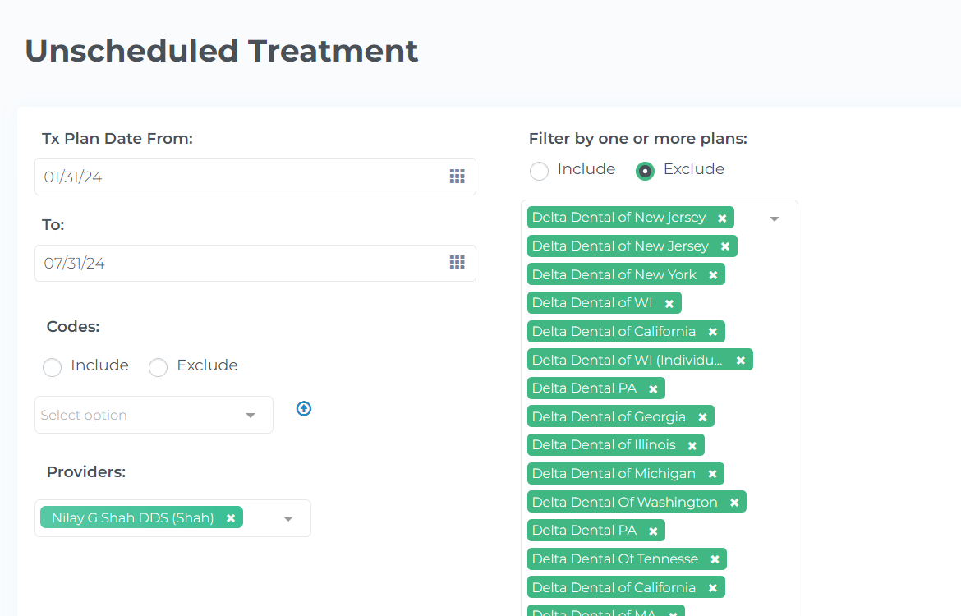Remove Delta Dental Of Tennesse tag

715,559
